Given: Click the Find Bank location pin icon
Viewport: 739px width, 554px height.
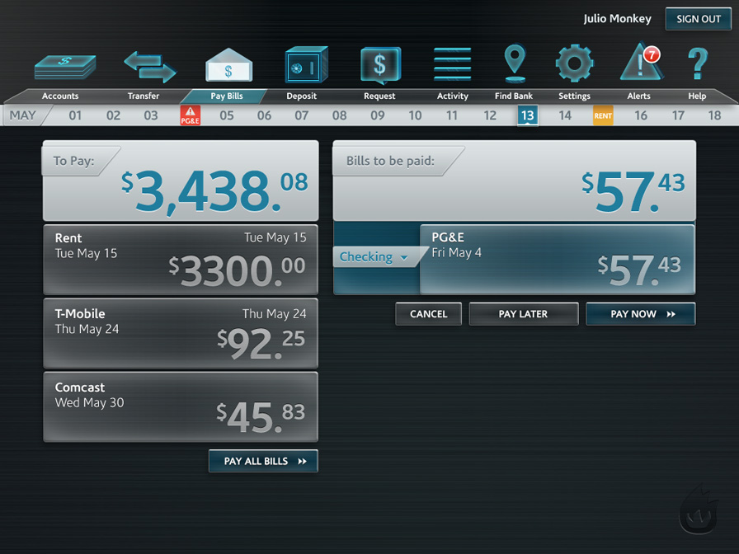Looking at the screenshot, I should [515, 64].
